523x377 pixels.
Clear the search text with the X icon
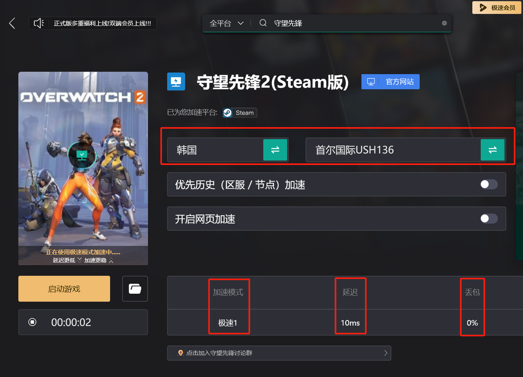pyautogui.click(x=445, y=23)
